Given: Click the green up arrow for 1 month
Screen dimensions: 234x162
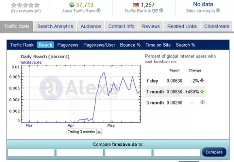Looking at the screenshot, I should pyautogui.click(x=202, y=92).
